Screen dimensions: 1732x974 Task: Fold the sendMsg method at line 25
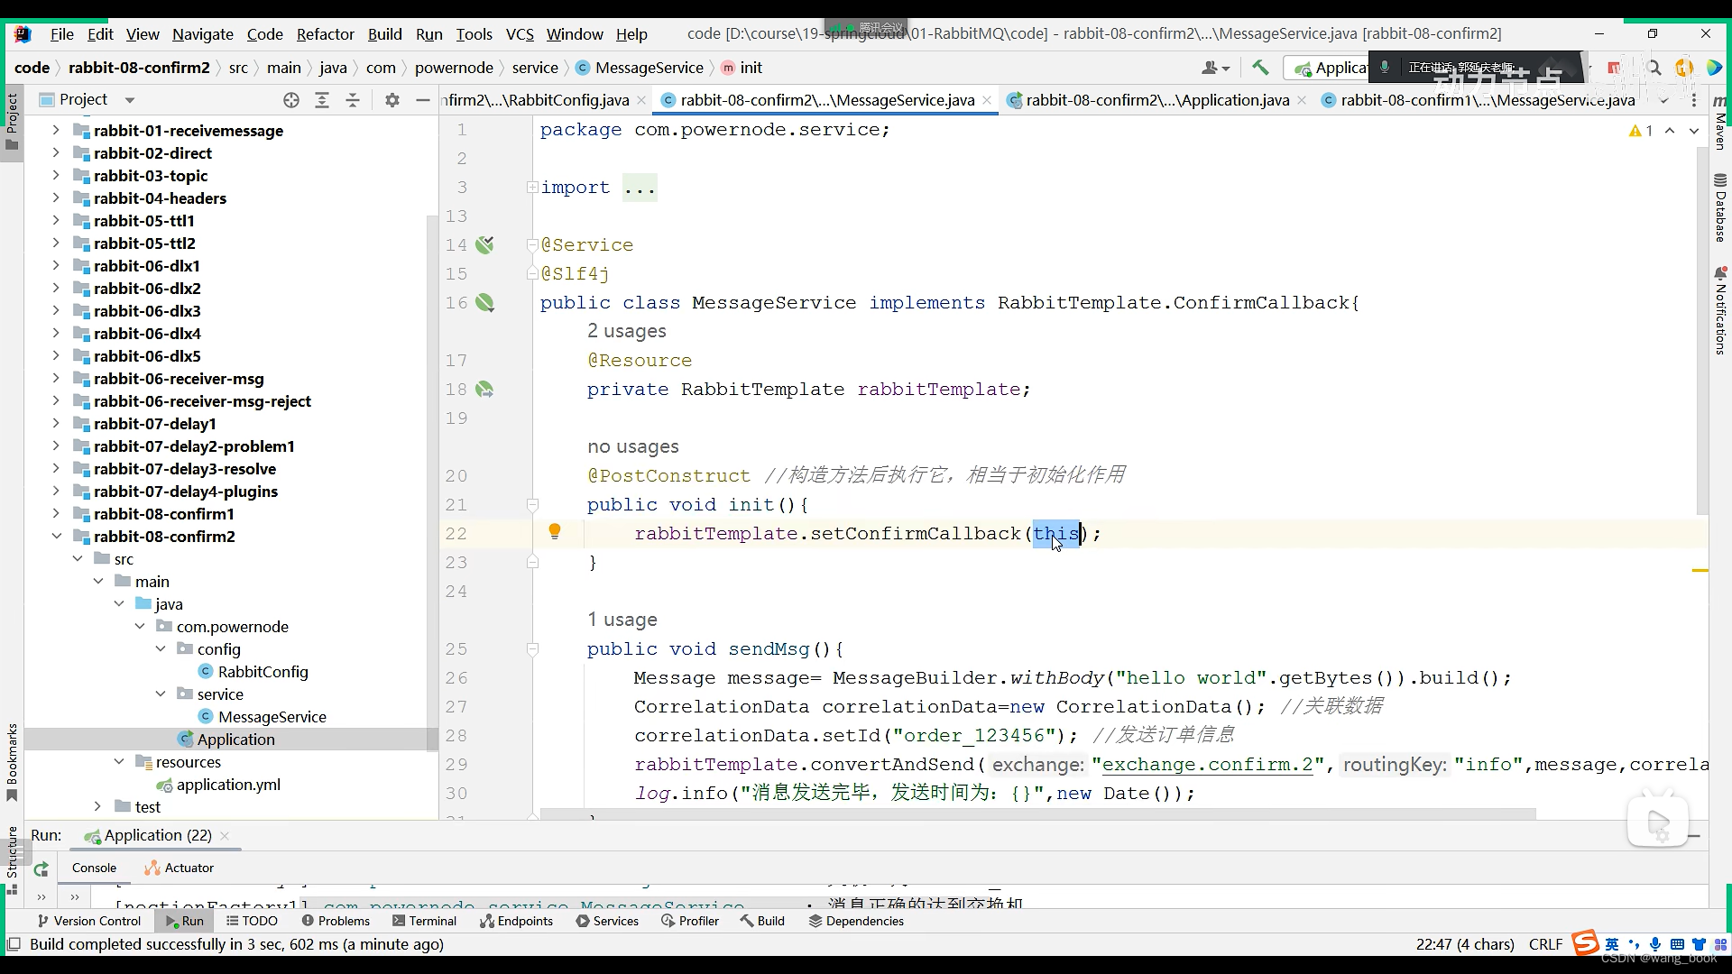point(532,649)
